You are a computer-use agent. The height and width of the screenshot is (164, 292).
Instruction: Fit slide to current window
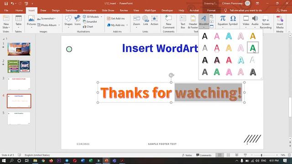tap(289, 155)
